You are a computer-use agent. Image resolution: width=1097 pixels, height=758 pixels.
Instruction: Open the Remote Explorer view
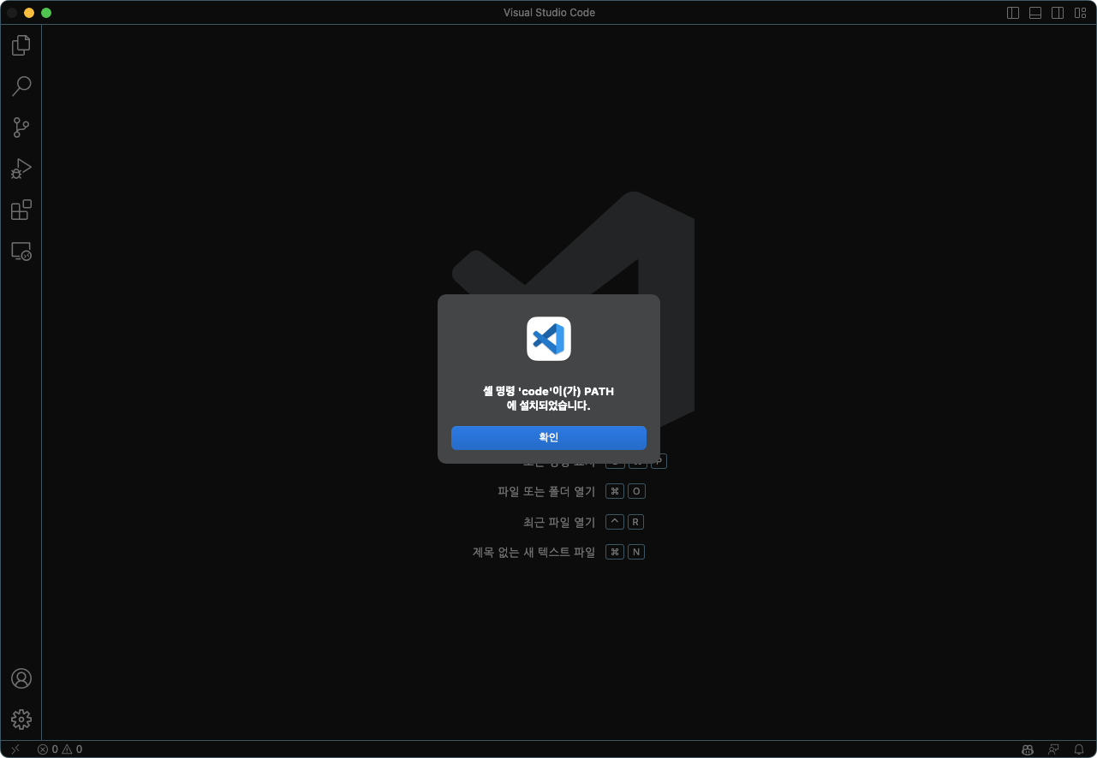[x=21, y=251]
